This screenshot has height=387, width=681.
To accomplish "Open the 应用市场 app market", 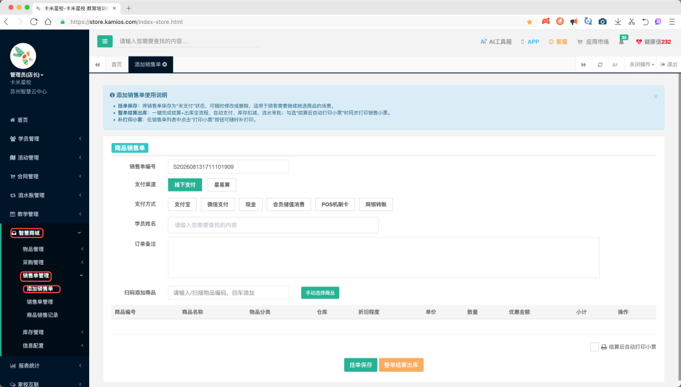I will point(593,42).
